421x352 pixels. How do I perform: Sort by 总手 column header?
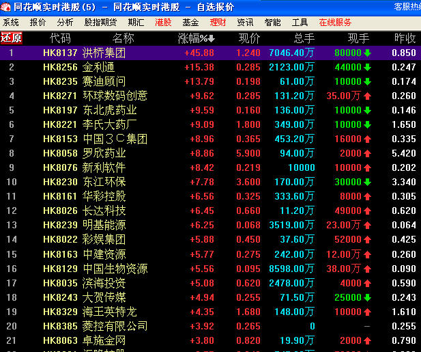coord(304,38)
